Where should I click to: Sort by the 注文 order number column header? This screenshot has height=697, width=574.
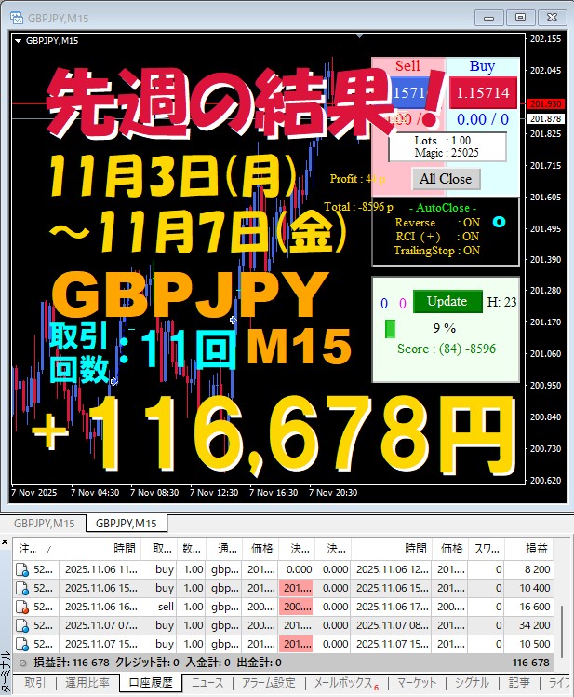[35, 549]
